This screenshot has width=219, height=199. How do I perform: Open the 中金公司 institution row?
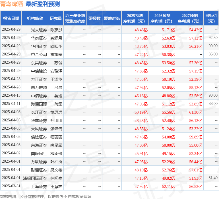(x=39, y=54)
